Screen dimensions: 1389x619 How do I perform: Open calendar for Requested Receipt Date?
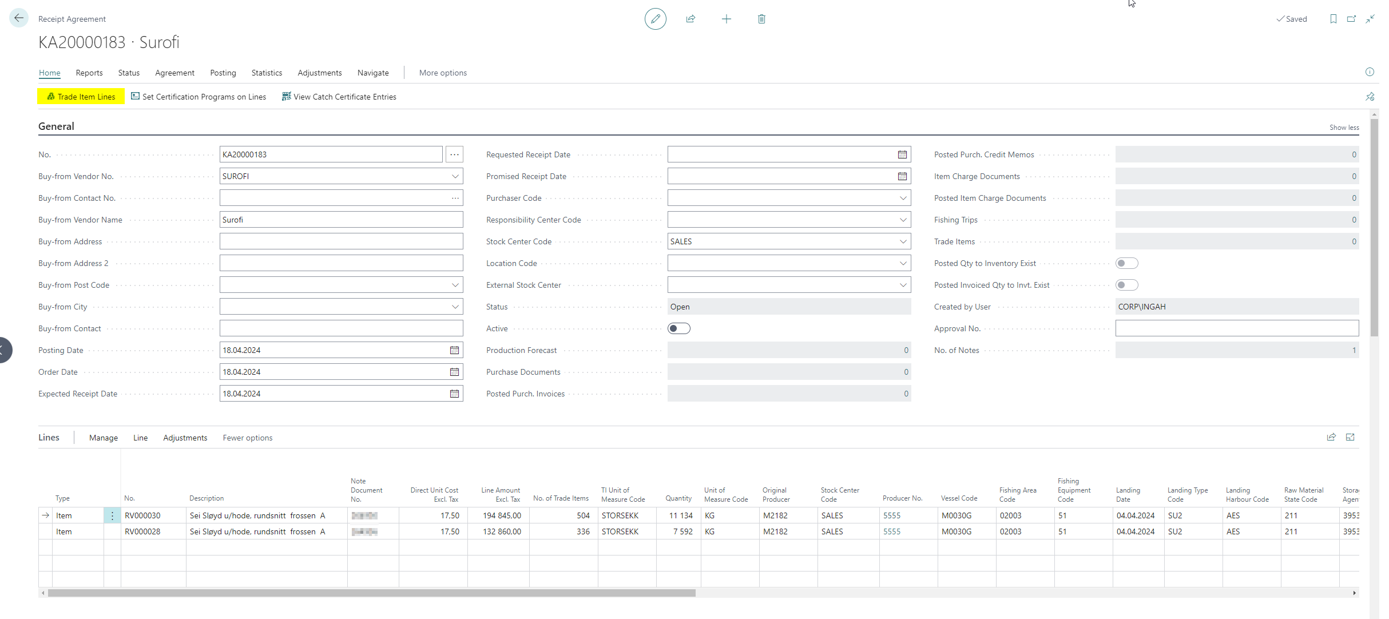click(902, 154)
